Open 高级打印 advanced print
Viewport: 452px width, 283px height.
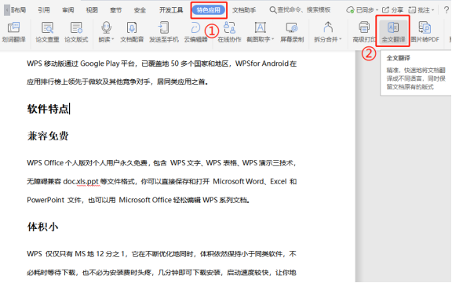pyautogui.click(x=364, y=32)
